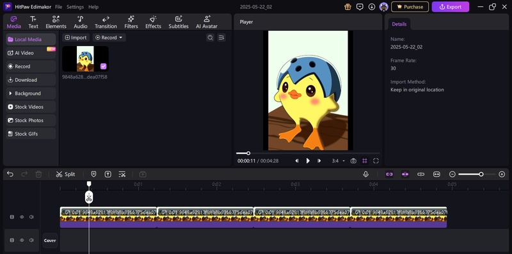This screenshot has width=512, height=254.
Task: Select the duck media thumbnail
Action: (85, 59)
